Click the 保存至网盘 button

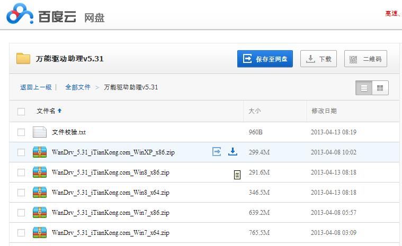click(x=265, y=59)
